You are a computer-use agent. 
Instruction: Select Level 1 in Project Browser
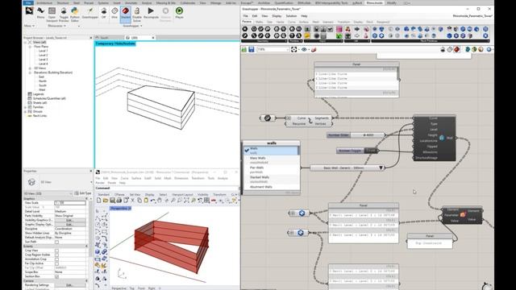tap(43, 51)
